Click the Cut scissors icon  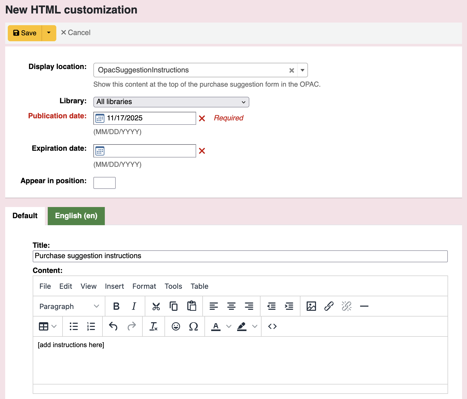156,306
